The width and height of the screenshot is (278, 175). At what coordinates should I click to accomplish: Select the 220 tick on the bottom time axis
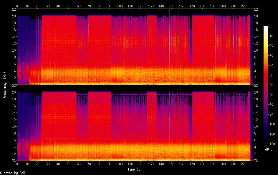click(244, 164)
